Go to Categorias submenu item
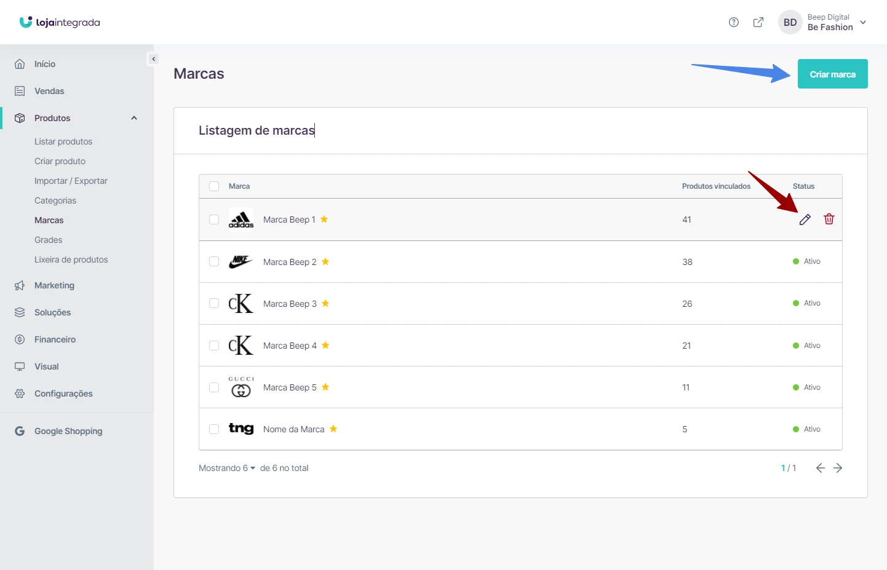The image size is (887, 570). pyautogui.click(x=55, y=200)
